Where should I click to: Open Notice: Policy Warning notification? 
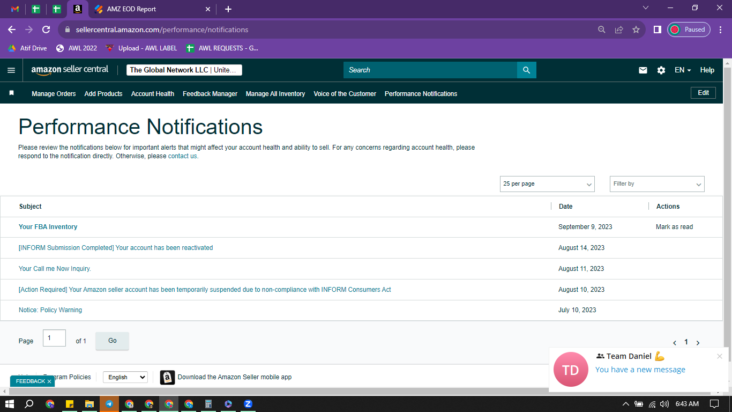(50, 310)
